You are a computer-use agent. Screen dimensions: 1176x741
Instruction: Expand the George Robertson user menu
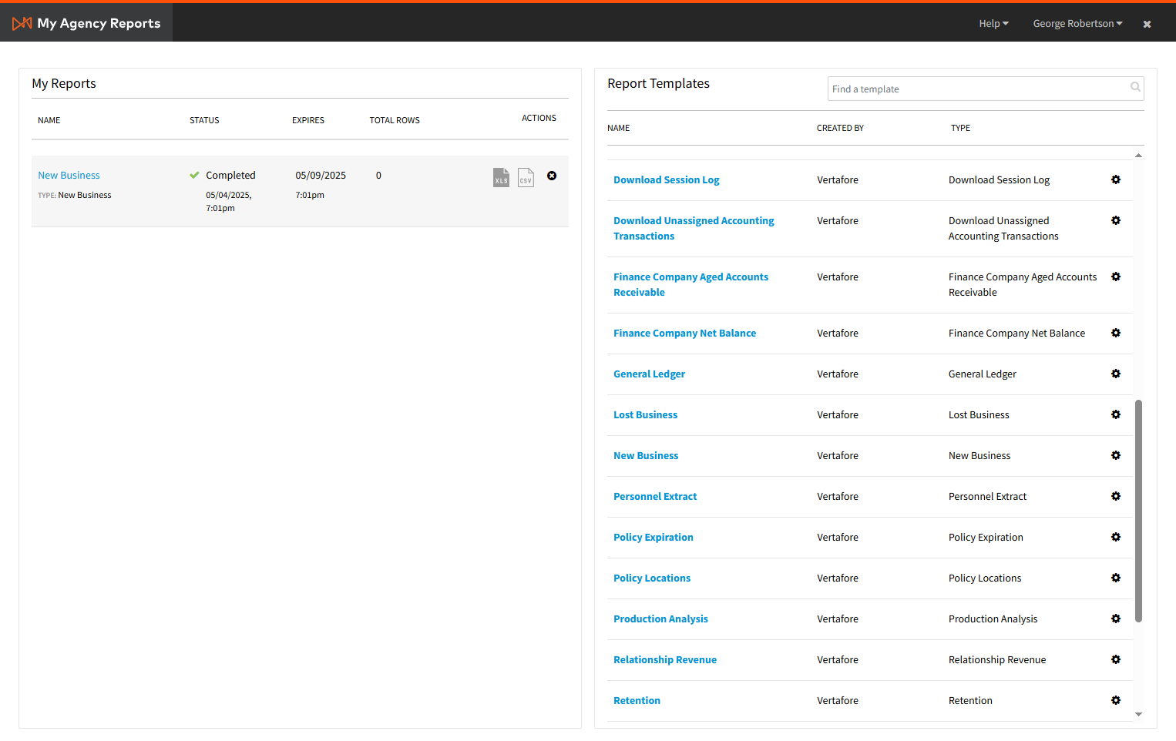coord(1077,23)
